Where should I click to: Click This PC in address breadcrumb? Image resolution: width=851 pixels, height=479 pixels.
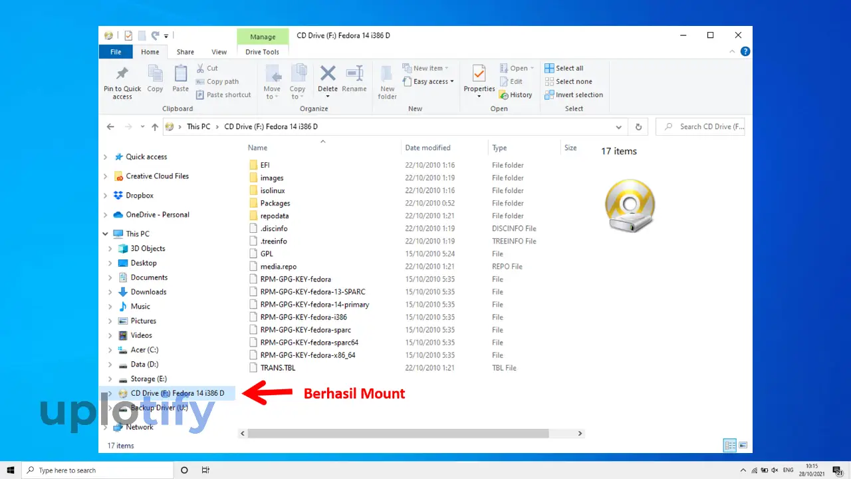click(198, 126)
